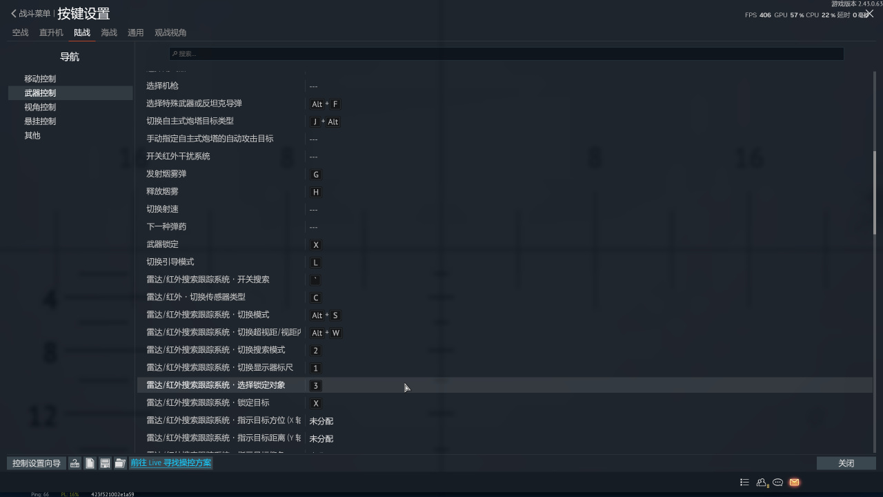Assign key for 手动指定自主式炮塔的自动攻击目标 slot
This screenshot has height=497, width=883.
click(x=313, y=139)
